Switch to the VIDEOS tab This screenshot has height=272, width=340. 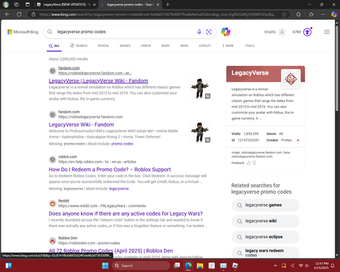146,46
